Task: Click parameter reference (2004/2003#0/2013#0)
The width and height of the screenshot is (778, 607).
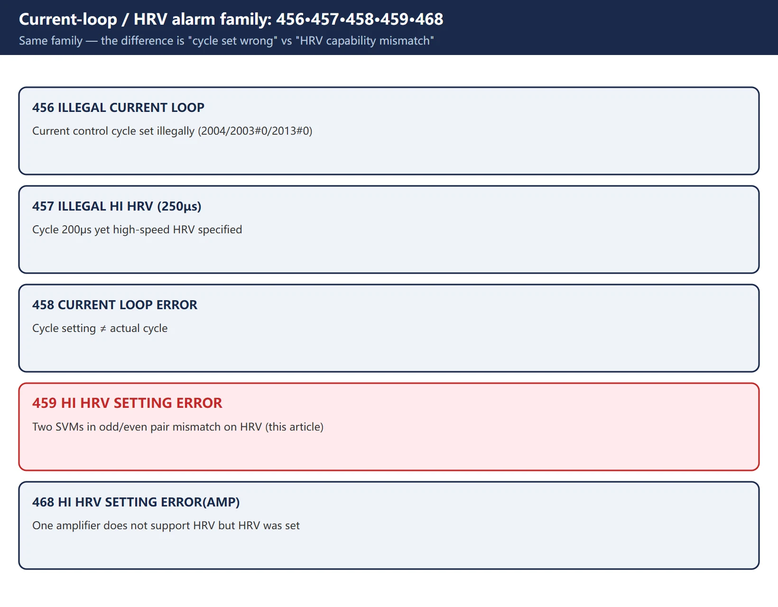Action: (x=255, y=131)
